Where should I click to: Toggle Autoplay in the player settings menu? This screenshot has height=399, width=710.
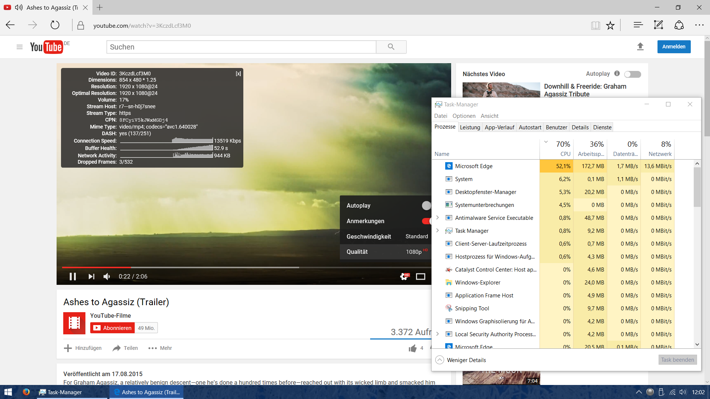(426, 205)
